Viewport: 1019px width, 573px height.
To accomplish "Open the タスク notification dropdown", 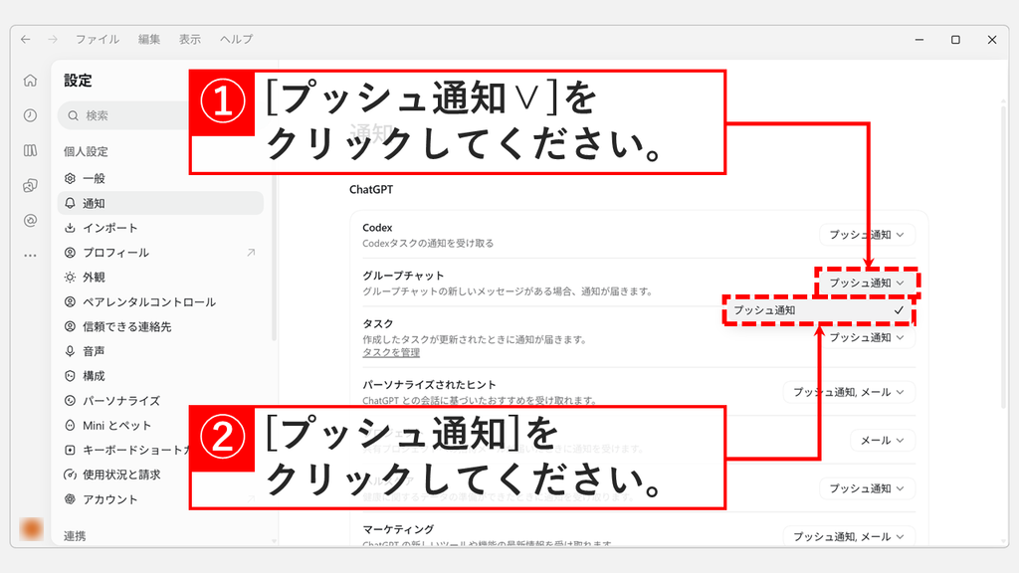I will 867,337.
